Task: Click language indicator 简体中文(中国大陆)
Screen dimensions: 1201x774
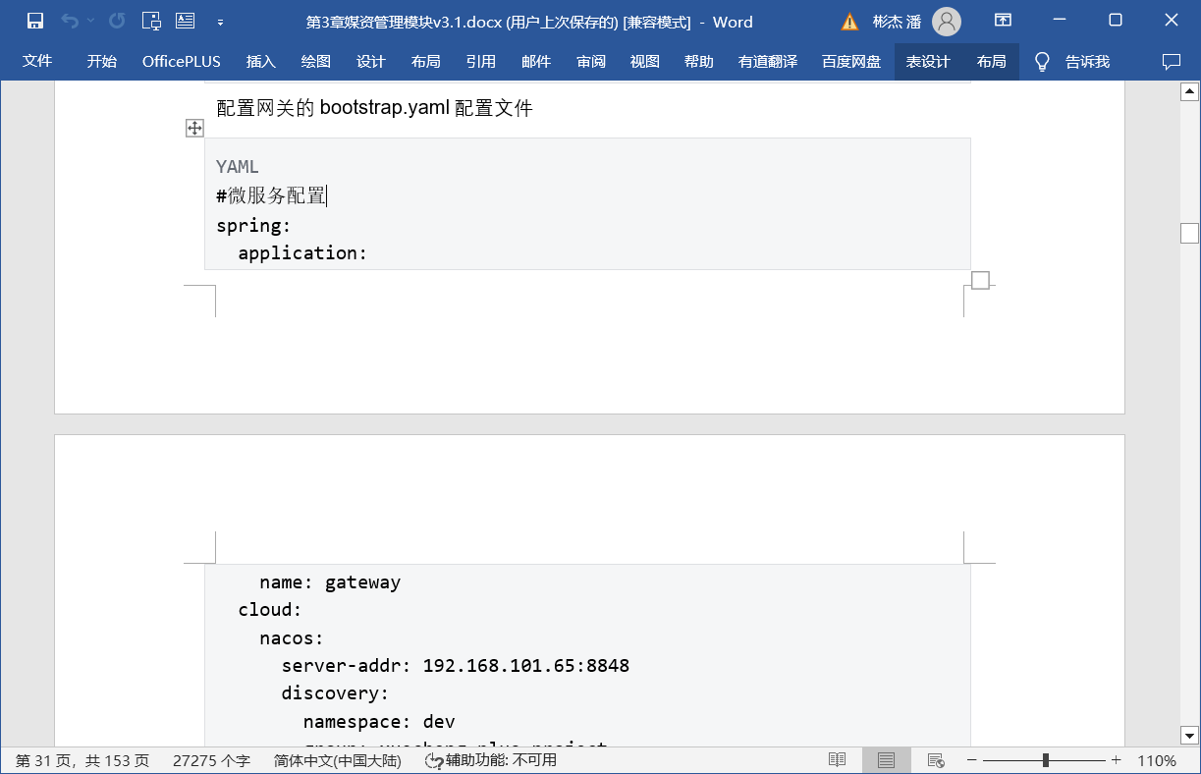Action: (x=337, y=760)
